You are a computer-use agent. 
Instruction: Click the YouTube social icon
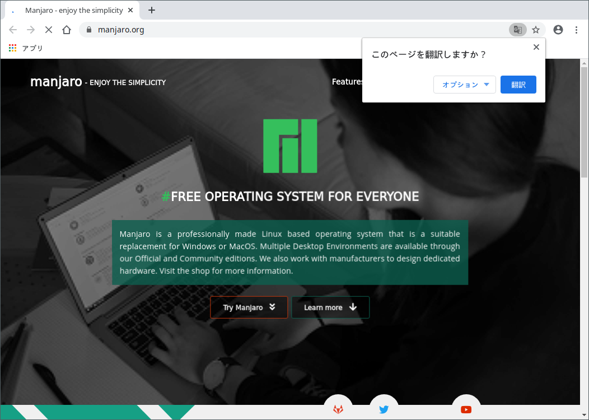pos(466,409)
